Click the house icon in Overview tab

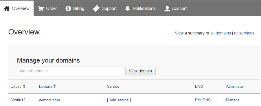[x=7, y=8]
